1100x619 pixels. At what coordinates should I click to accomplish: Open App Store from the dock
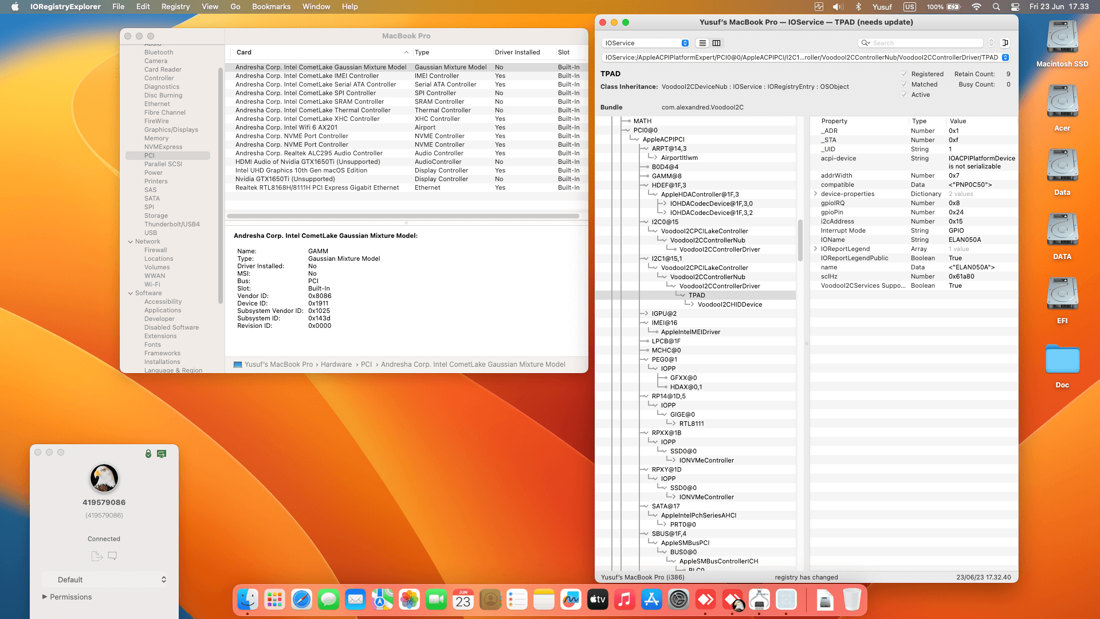651,600
